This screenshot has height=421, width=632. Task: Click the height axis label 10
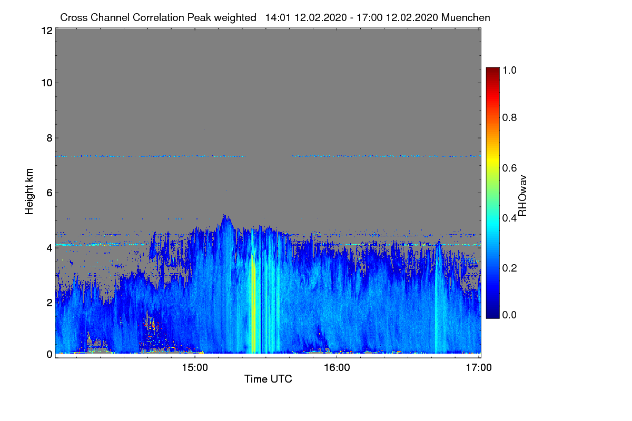point(46,83)
